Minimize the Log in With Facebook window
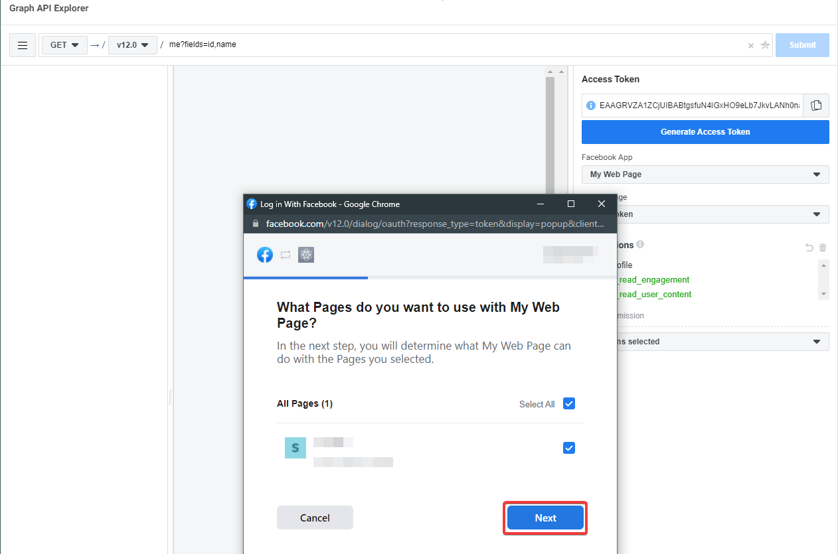 [x=541, y=204]
